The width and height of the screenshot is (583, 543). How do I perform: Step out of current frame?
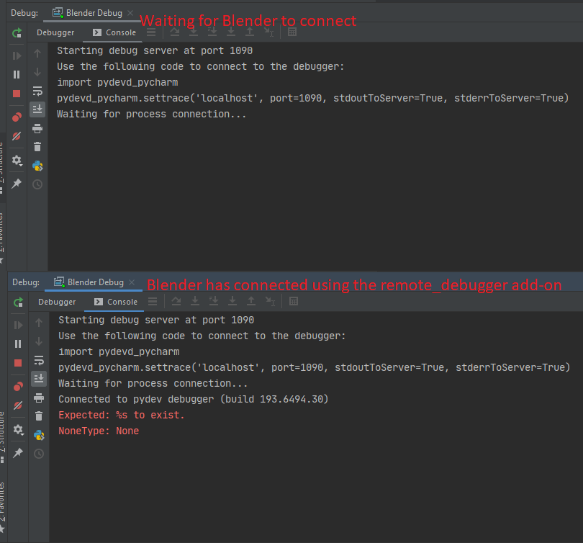click(x=250, y=32)
